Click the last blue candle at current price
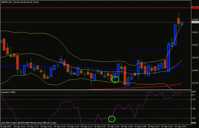The image size is (199, 128). [182, 24]
